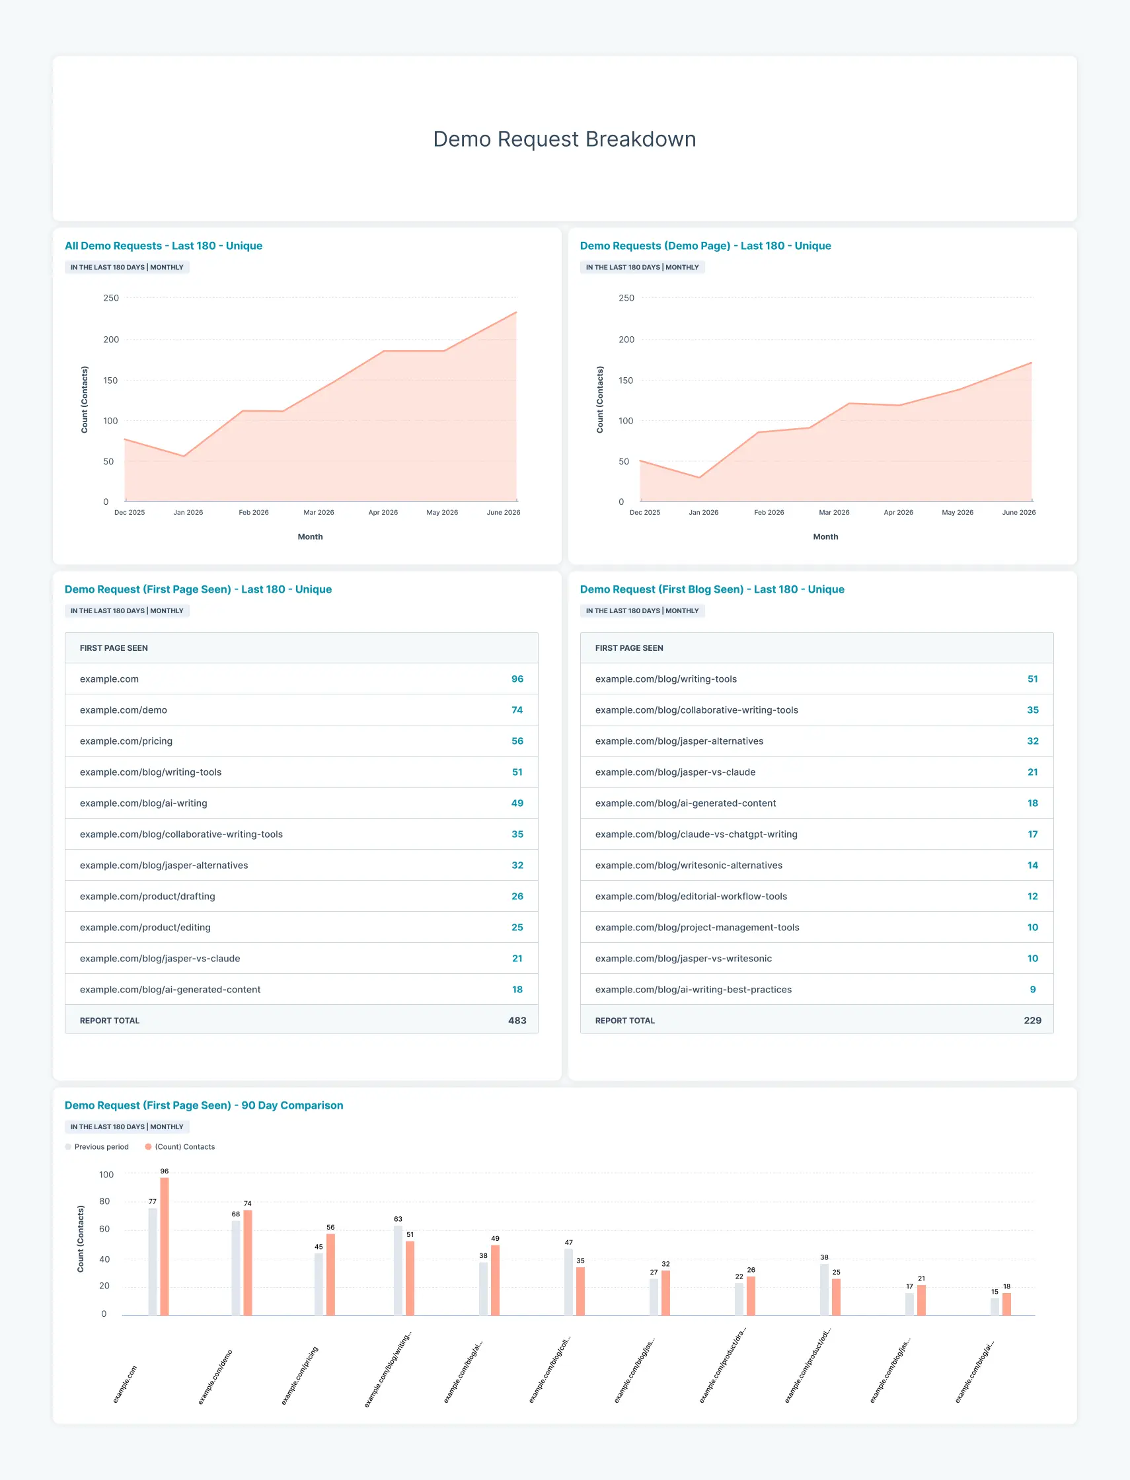Click the Demo Request Breakdown dashboard title
This screenshot has height=1480, width=1130.
[x=565, y=139]
